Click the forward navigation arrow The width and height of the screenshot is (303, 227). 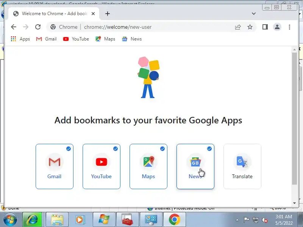coord(26,27)
